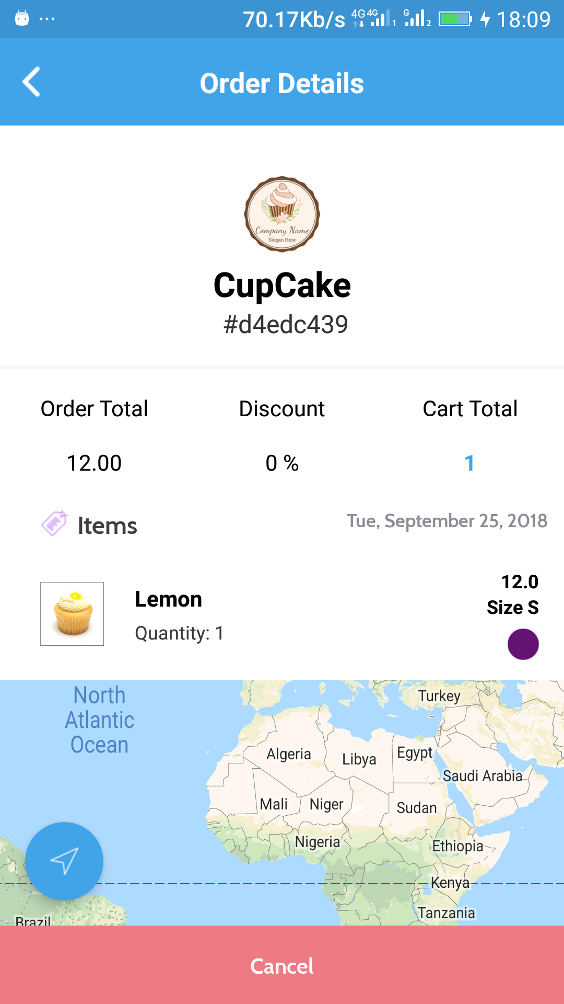
Task: Tap Egypt on the map
Action: pyautogui.click(x=415, y=752)
